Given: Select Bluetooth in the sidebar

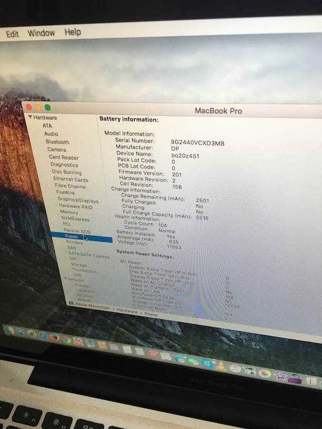Looking at the screenshot, I should coord(58,142).
